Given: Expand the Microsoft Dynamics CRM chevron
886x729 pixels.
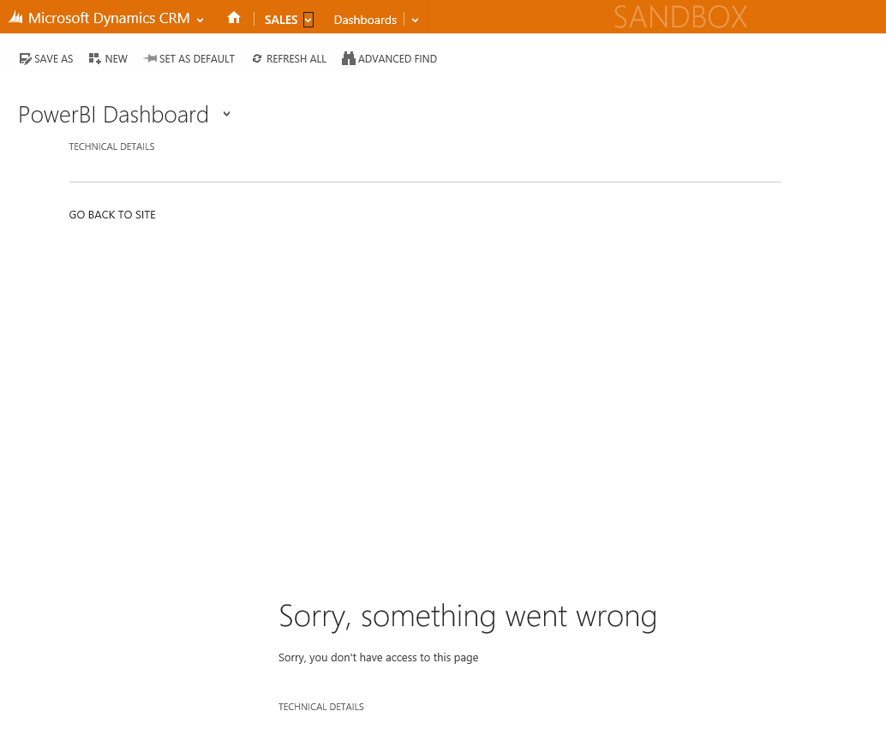Looking at the screenshot, I should (x=201, y=20).
